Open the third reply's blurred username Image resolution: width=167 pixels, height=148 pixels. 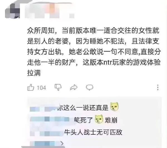tap(47, 133)
